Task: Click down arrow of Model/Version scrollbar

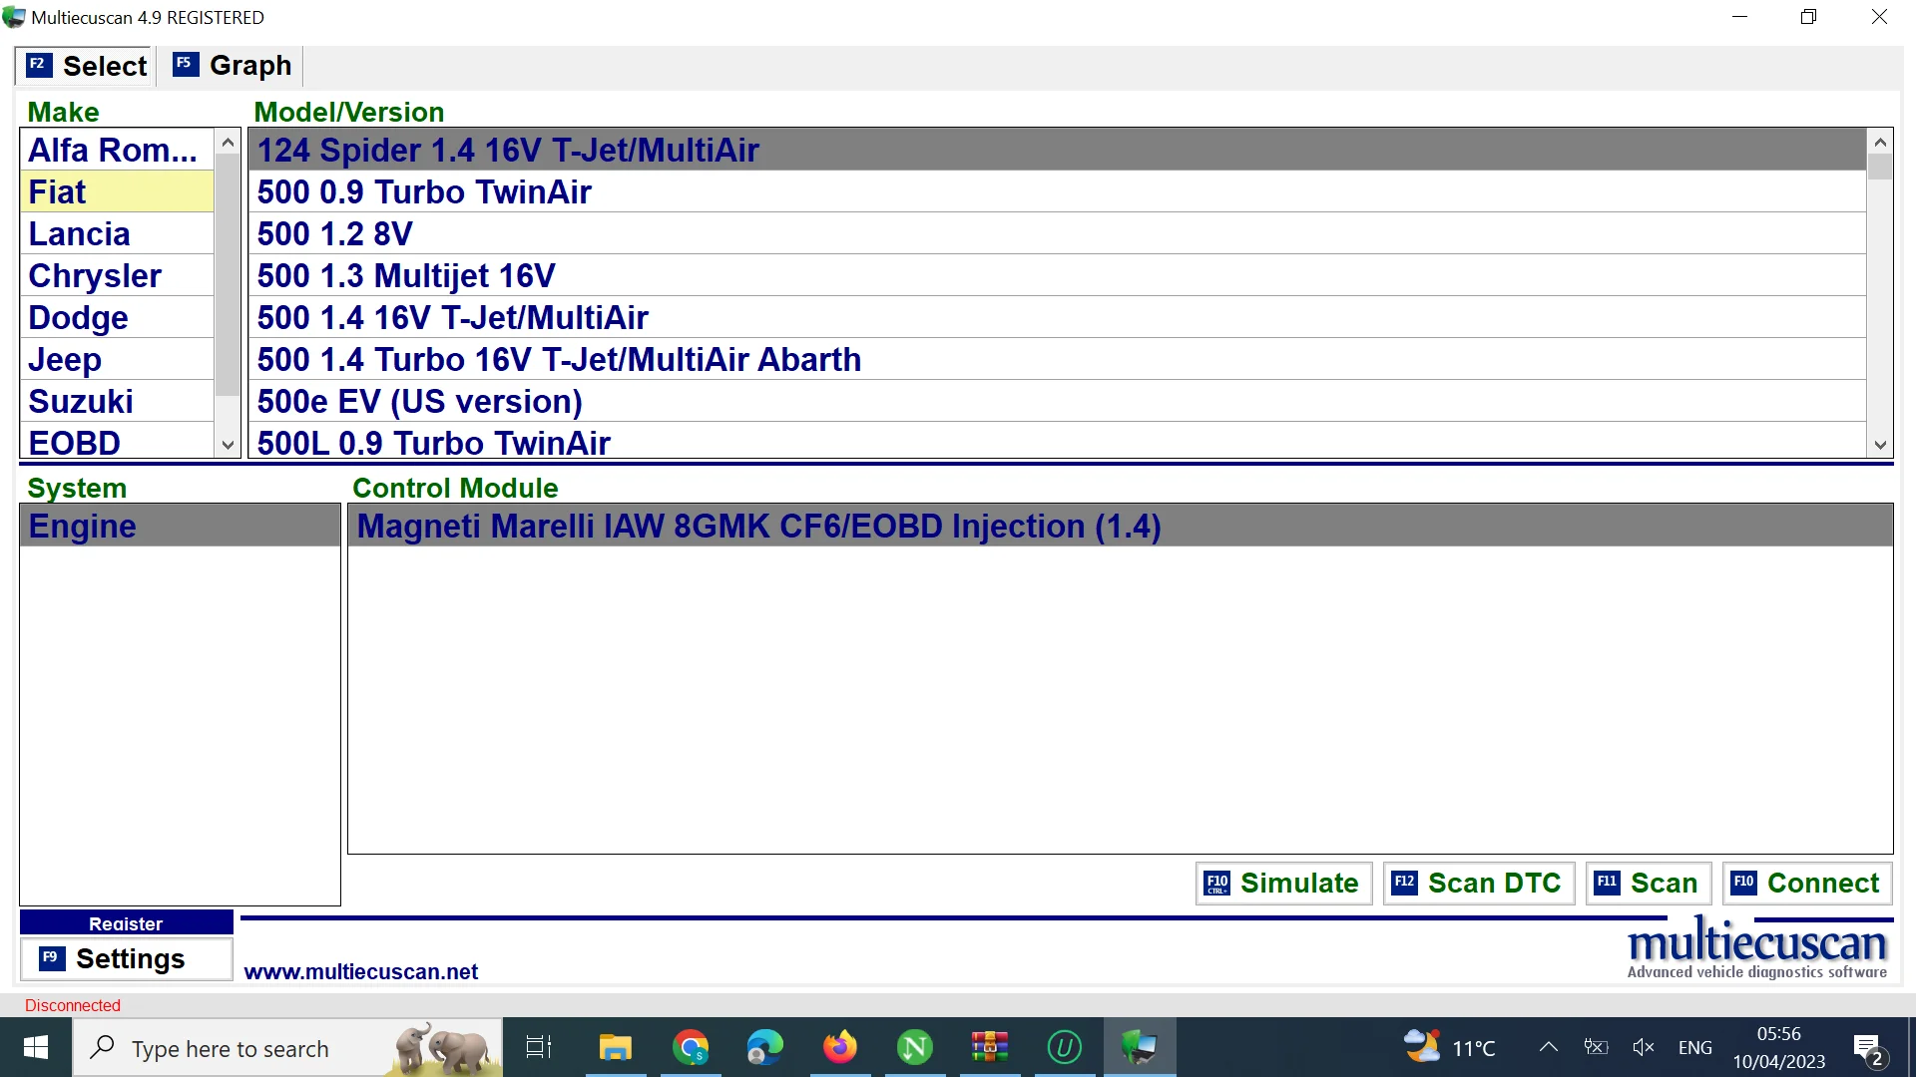Action: pyautogui.click(x=1880, y=446)
